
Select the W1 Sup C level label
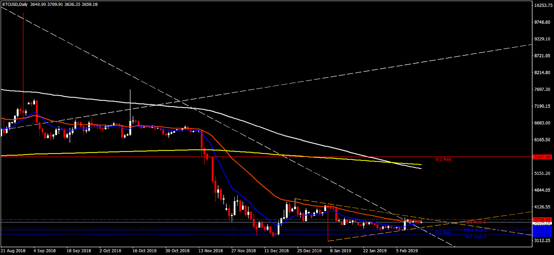click(476, 237)
